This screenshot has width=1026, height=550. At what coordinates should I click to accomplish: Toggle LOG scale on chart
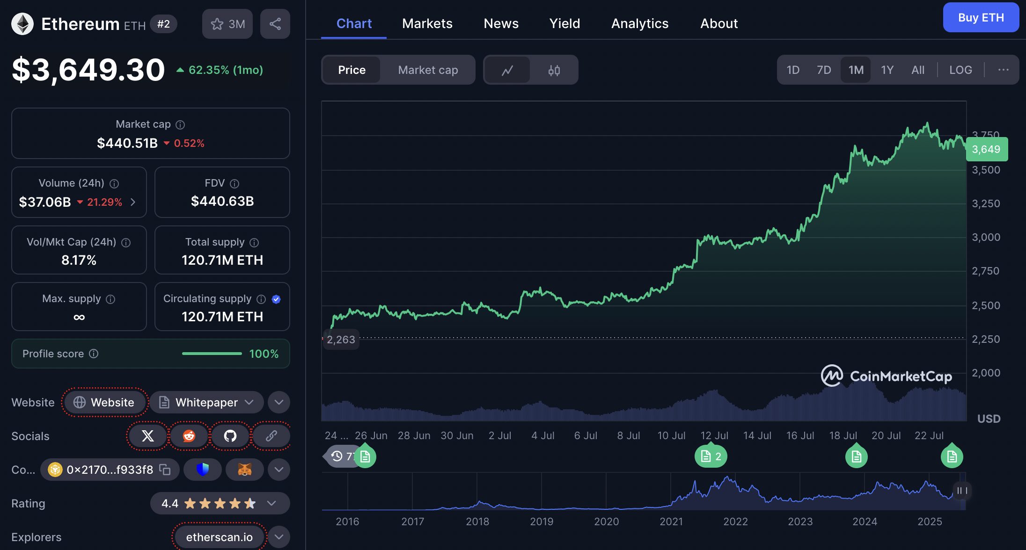[960, 70]
